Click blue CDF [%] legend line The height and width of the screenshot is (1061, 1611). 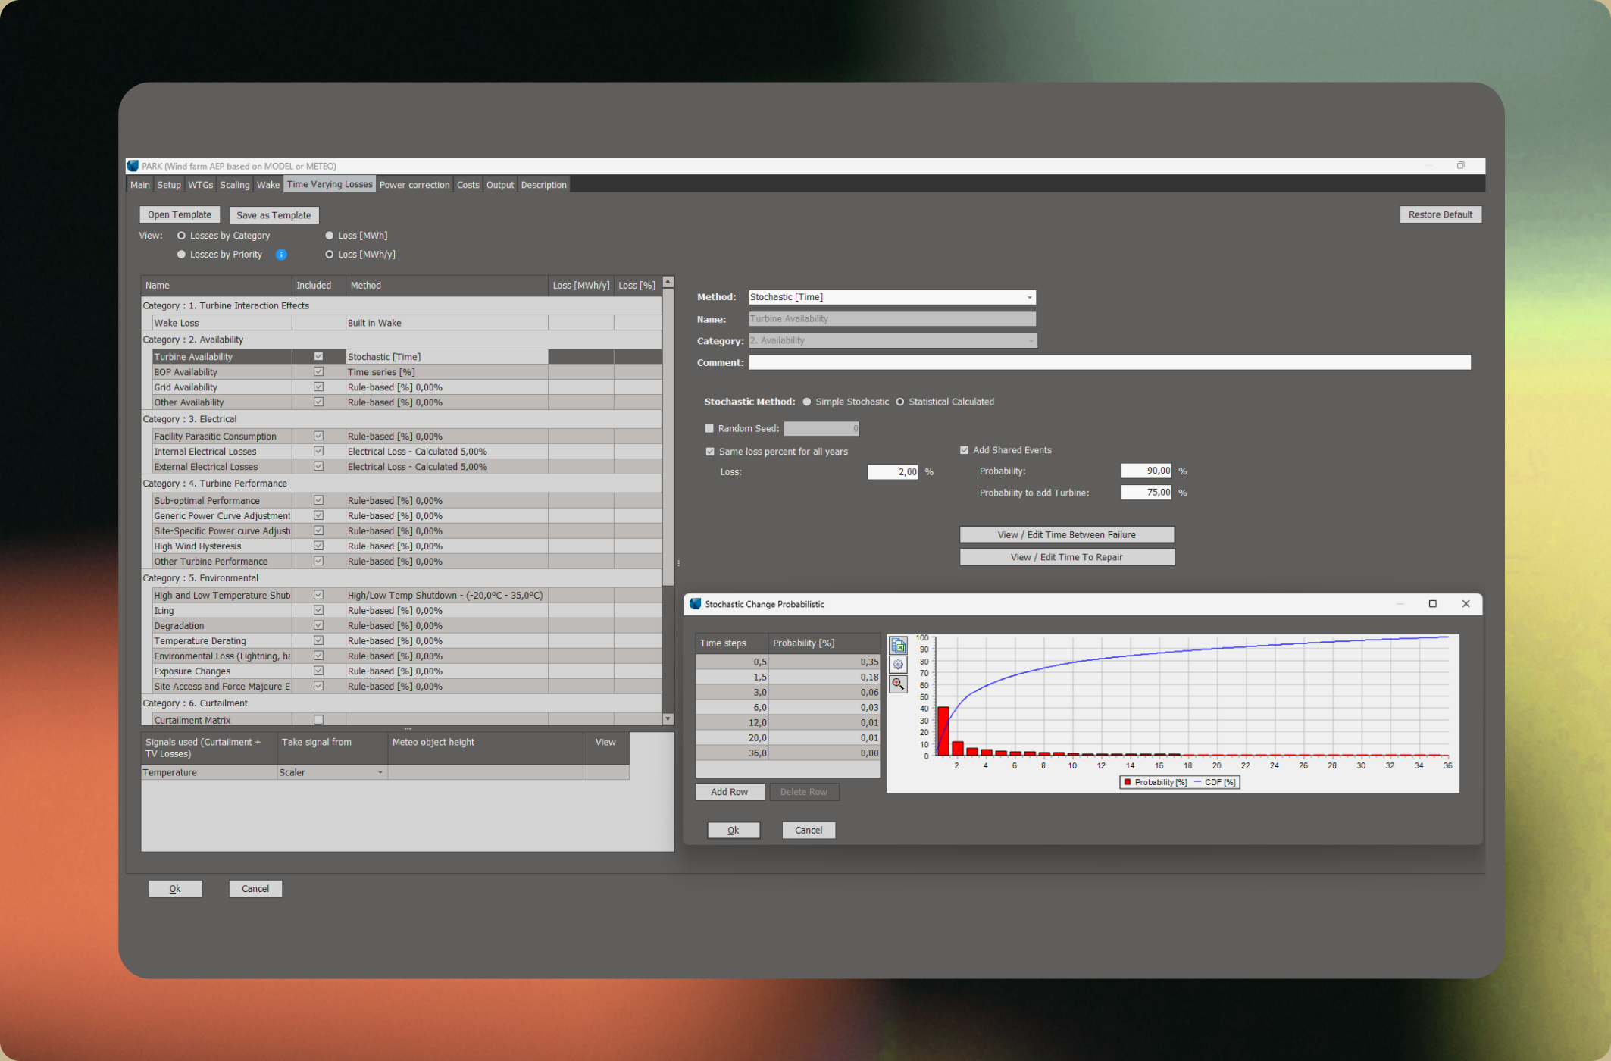(1197, 782)
